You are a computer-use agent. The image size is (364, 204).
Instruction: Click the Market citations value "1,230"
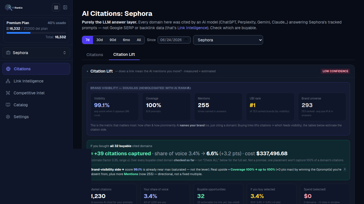click(98, 196)
